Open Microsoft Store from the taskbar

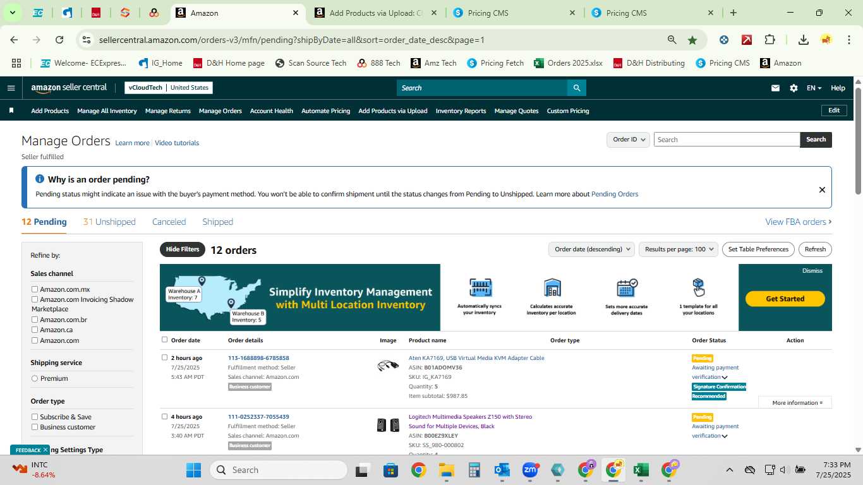(390, 470)
